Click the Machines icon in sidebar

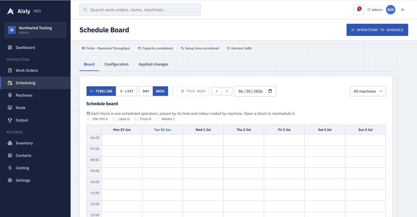[10, 95]
